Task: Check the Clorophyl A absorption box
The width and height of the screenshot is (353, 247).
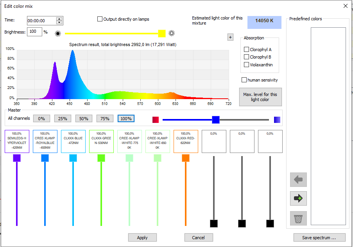Action: [x=247, y=50]
